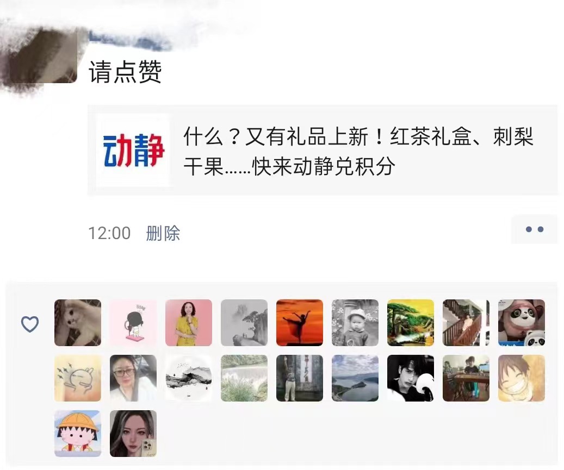This screenshot has height=470, width=564.
Task: Select the baby in hat black-and-white avatar
Action: (355, 323)
